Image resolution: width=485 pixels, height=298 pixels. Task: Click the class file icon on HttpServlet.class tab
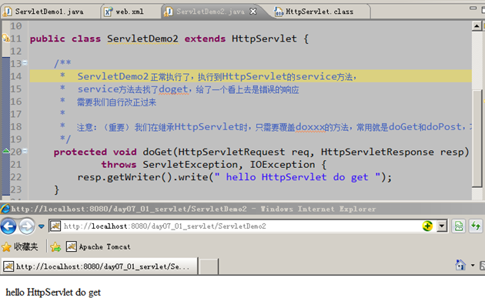coord(279,12)
